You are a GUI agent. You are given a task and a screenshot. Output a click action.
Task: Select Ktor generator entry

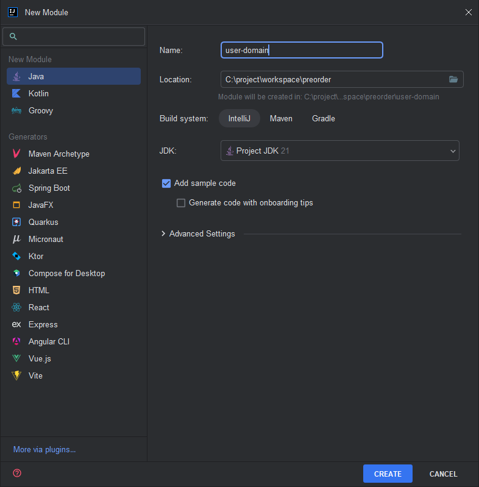coord(74,256)
